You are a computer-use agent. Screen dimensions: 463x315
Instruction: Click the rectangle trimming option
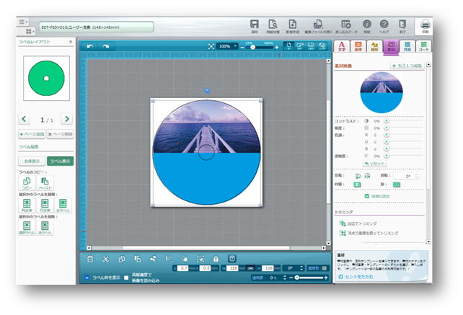pos(358,223)
